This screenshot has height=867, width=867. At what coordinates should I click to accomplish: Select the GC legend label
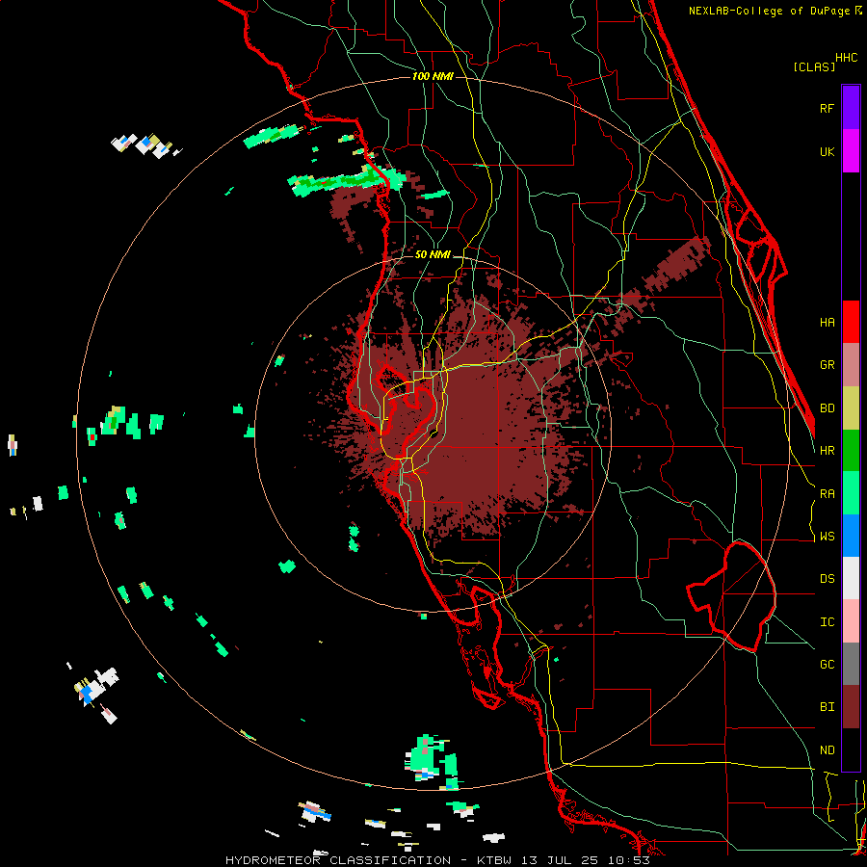click(827, 665)
